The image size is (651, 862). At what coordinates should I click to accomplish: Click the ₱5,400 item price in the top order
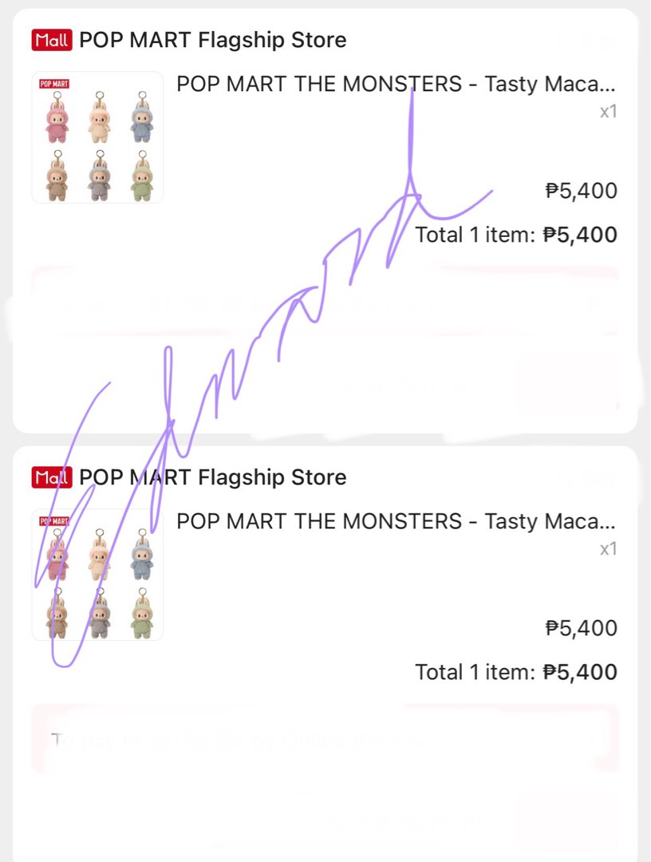(x=581, y=191)
